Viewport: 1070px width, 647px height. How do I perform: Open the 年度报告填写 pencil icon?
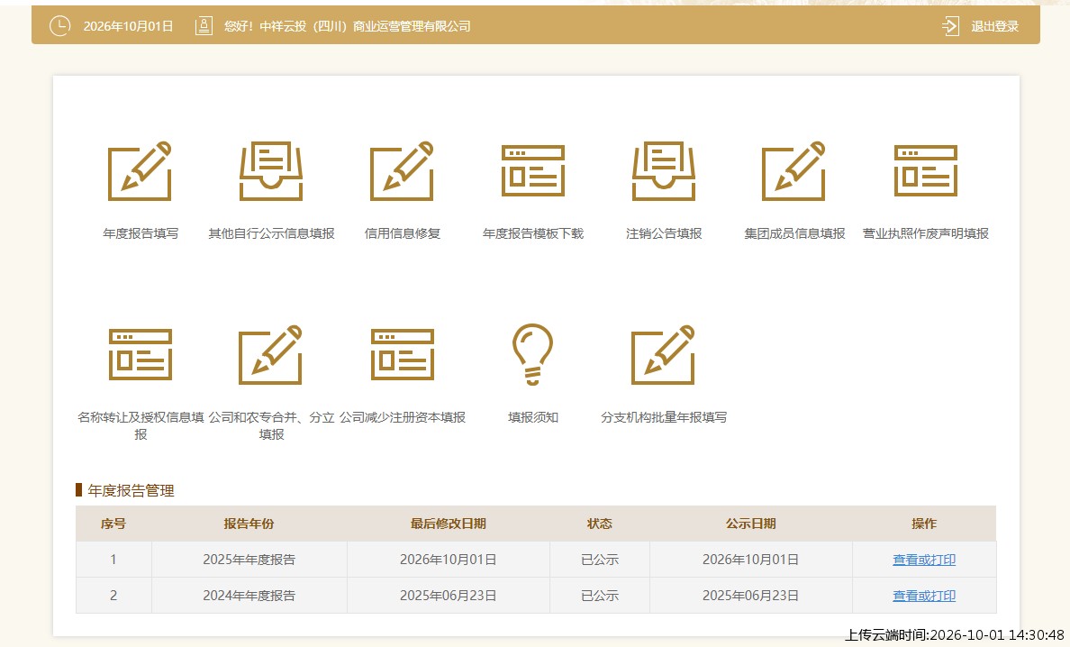tap(140, 171)
